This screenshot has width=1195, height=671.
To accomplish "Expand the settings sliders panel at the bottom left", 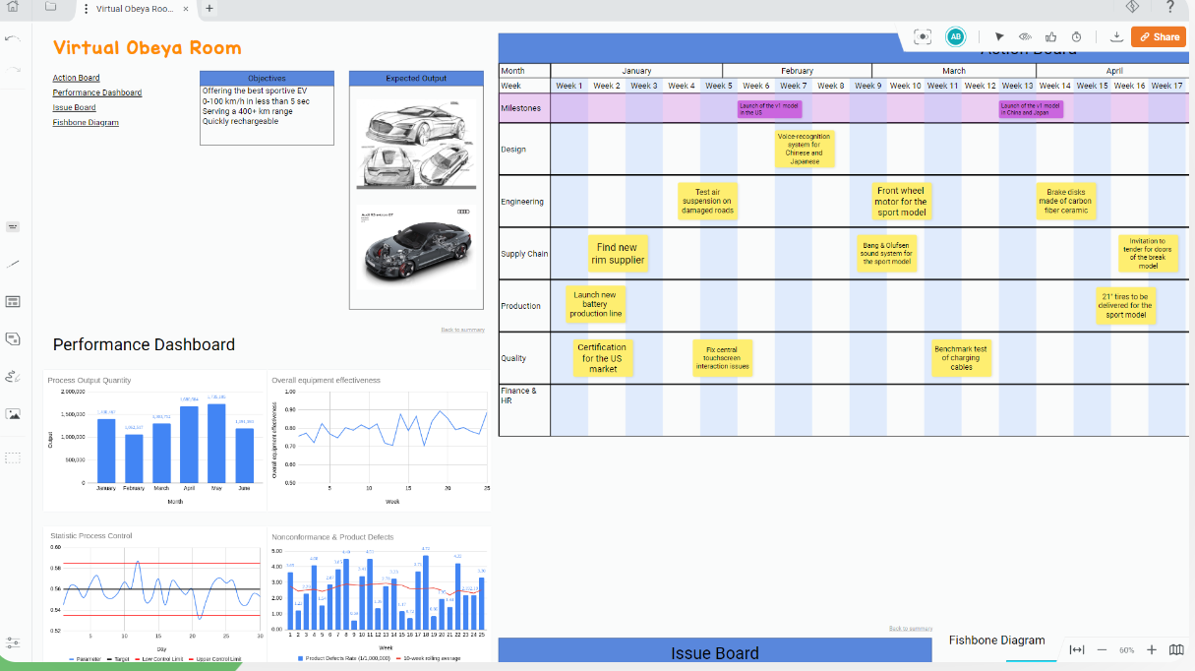I will click(13, 641).
